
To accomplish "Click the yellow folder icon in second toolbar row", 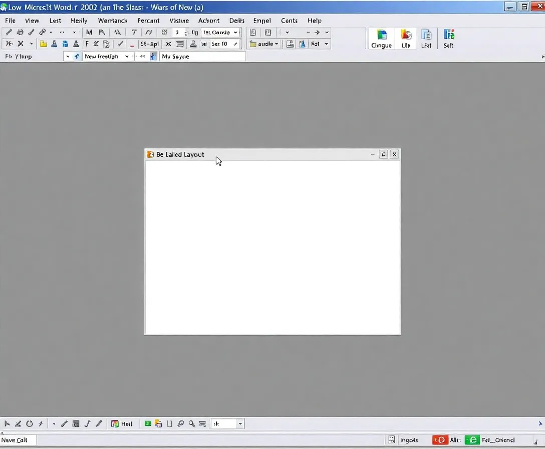I will pos(43,44).
